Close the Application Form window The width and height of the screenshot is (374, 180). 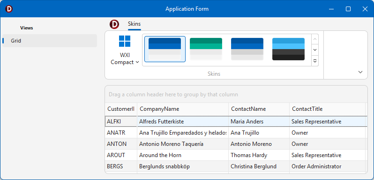(x=365, y=9)
